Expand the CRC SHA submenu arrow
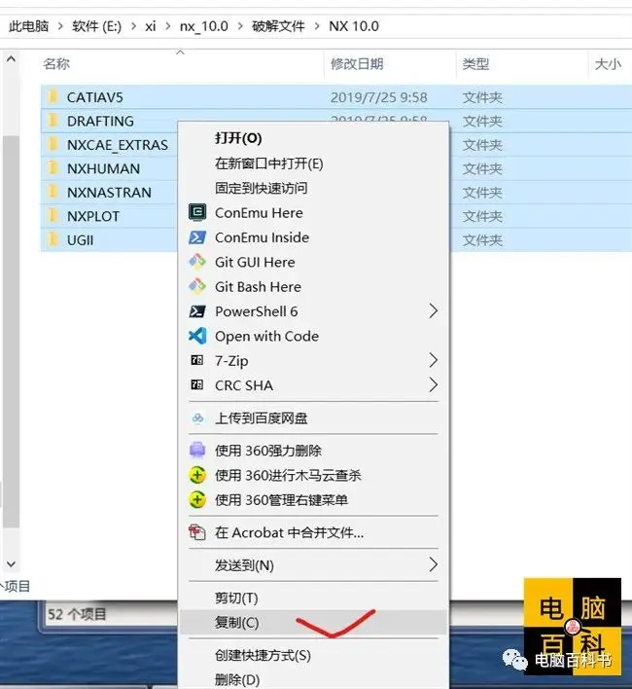Image resolution: width=632 pixels, height=689 pixels. tap(434, 385)
